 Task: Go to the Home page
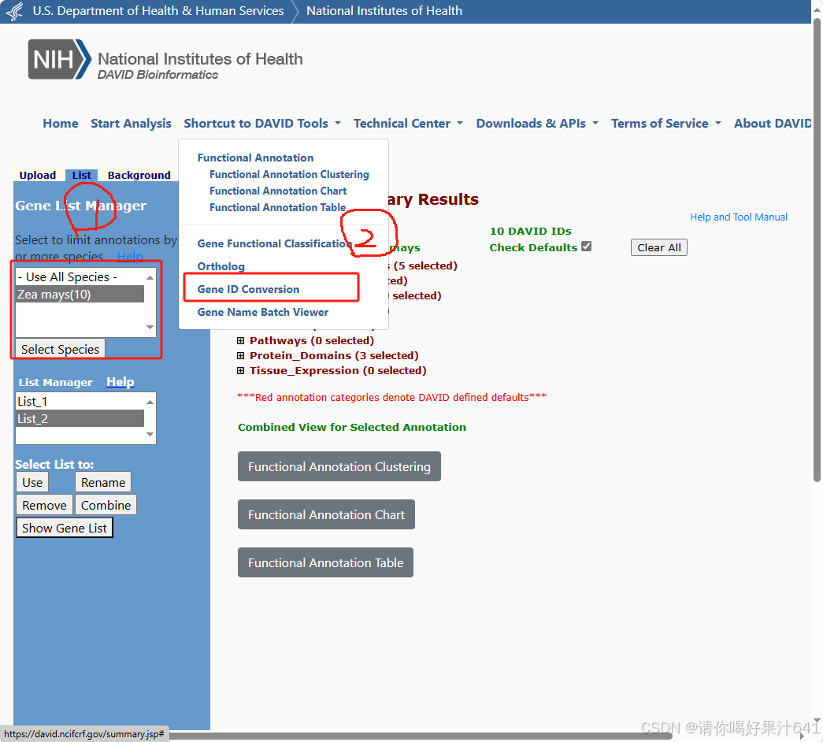(x=61, y=124)
